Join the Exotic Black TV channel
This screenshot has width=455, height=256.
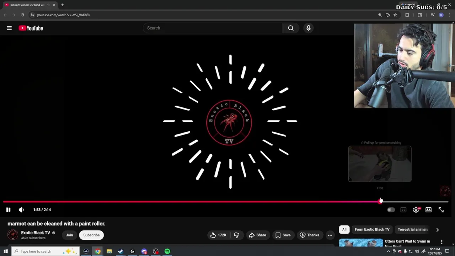69,235
